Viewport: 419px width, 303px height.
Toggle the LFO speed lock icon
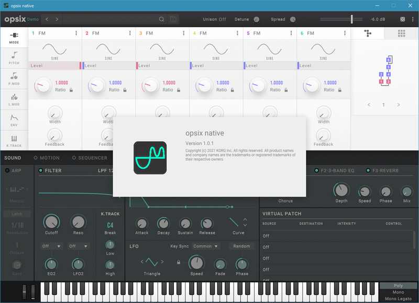179,262
